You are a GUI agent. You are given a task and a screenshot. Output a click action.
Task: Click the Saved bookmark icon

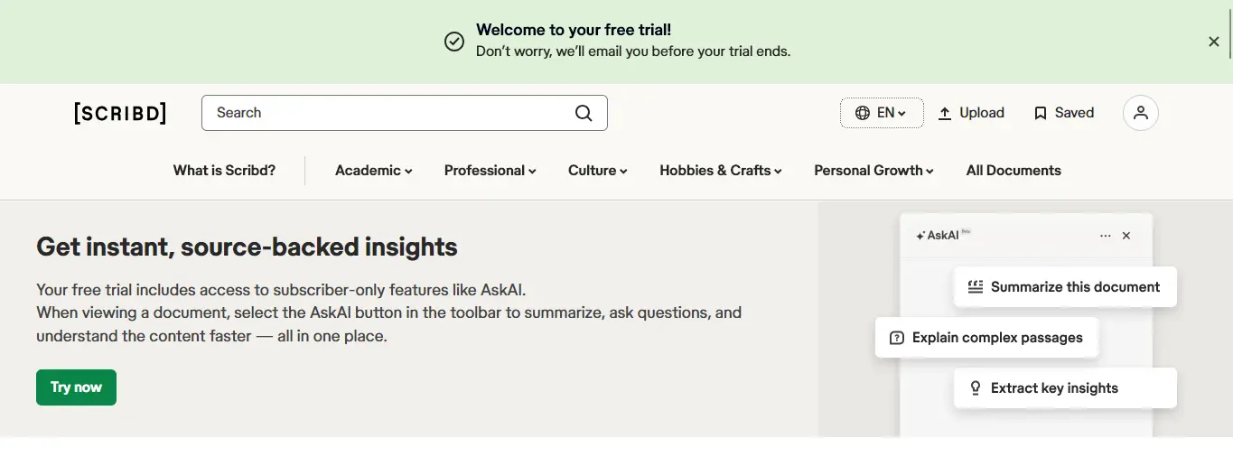pos(1041,113)
